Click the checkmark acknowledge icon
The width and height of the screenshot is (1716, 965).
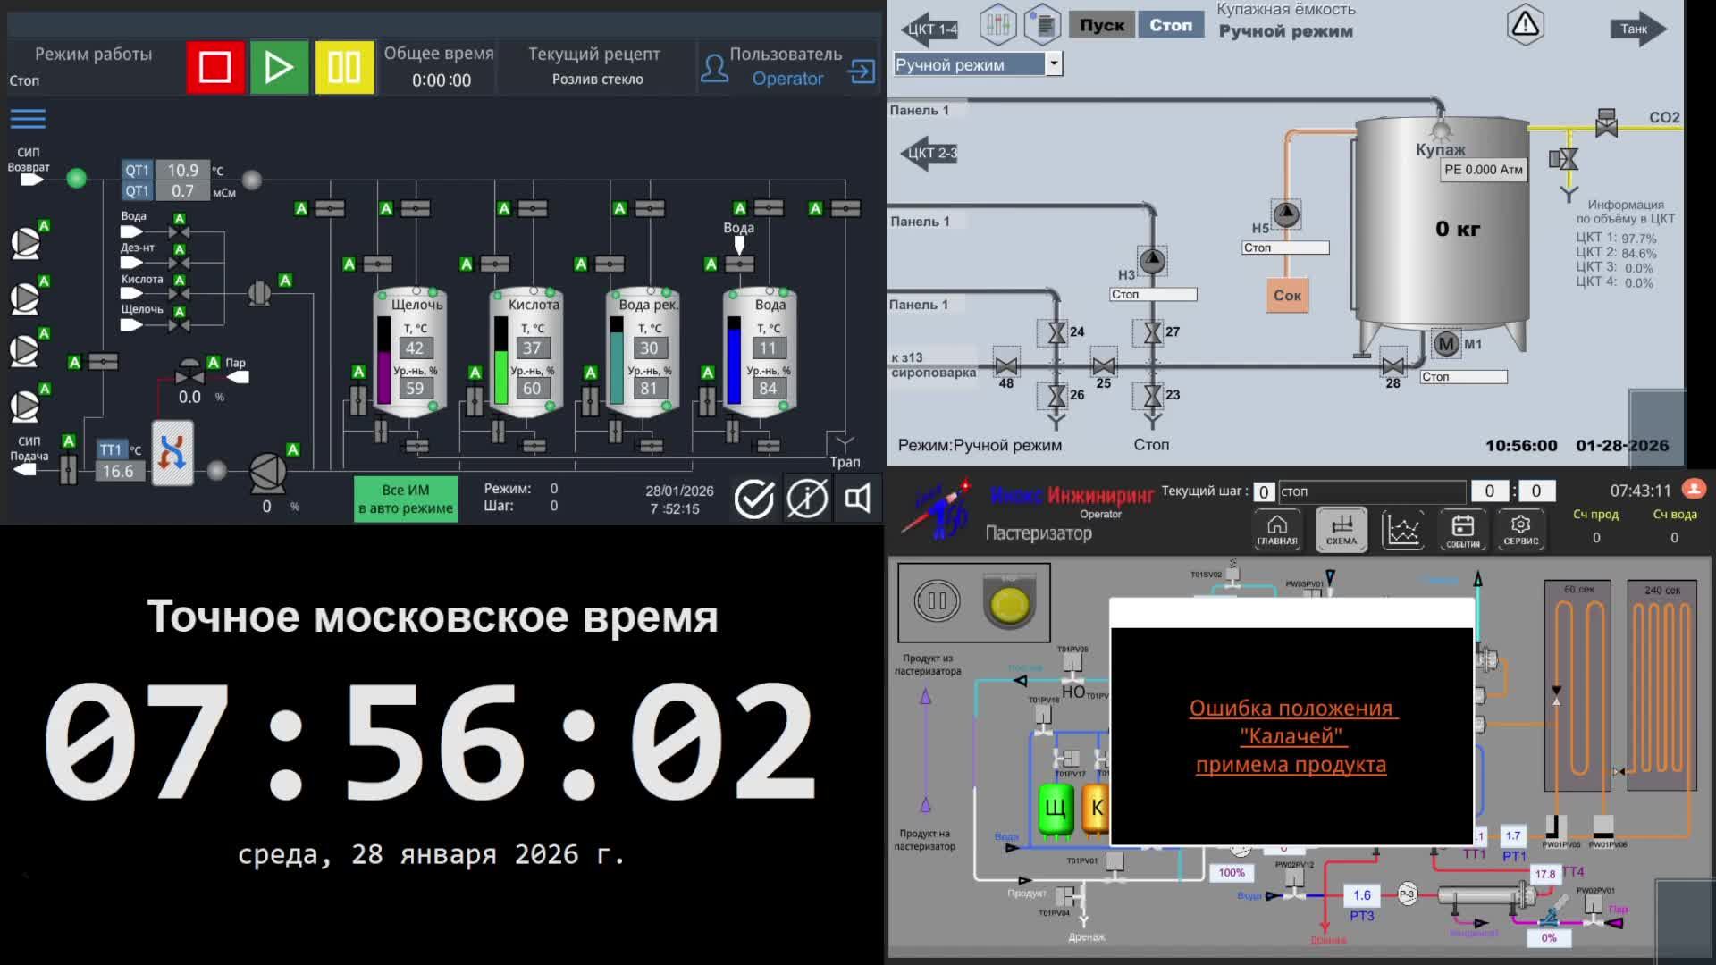point(753,499)
